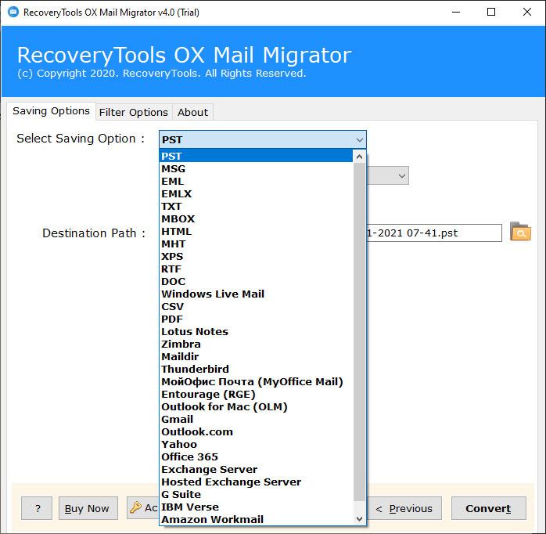Image resolution: width=546 pixels, height=534 pixels.
Task: Open the Select Saving Option combo box
Action: click(x=263, y=139)
